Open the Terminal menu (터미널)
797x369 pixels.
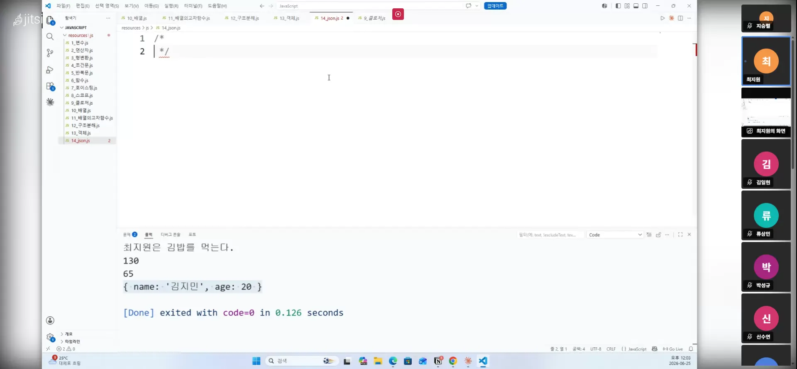(193, 6)
